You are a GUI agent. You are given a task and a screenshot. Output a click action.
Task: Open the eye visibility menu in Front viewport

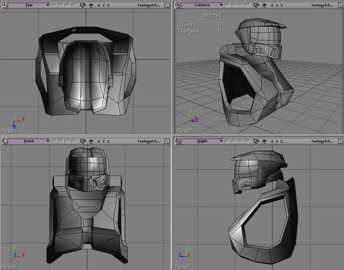point(91,141)
